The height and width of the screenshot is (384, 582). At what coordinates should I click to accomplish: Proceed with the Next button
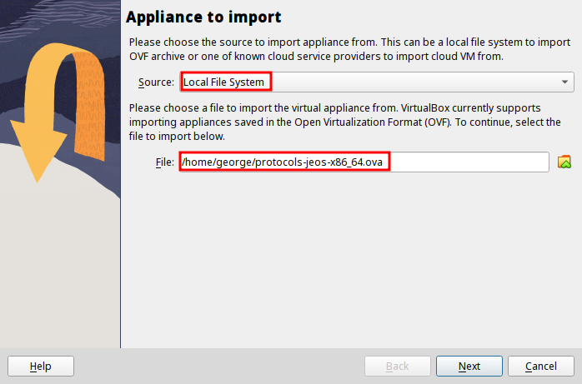coord(469,367)
